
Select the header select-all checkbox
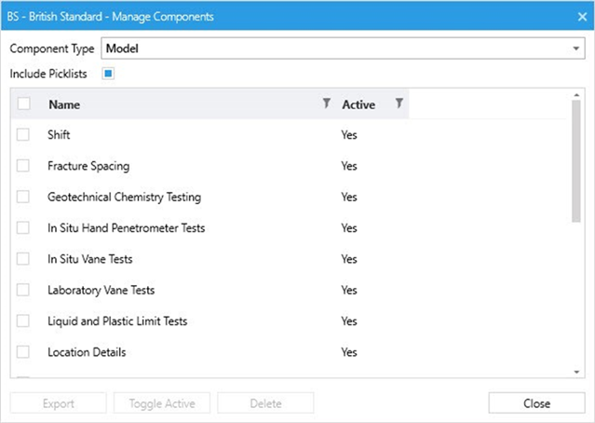coord(23,104)
